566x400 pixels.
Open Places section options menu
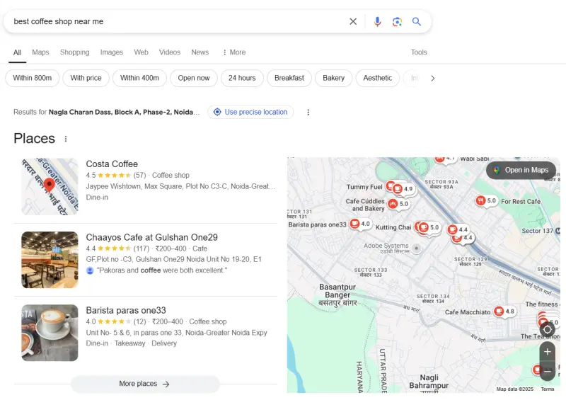67,139
